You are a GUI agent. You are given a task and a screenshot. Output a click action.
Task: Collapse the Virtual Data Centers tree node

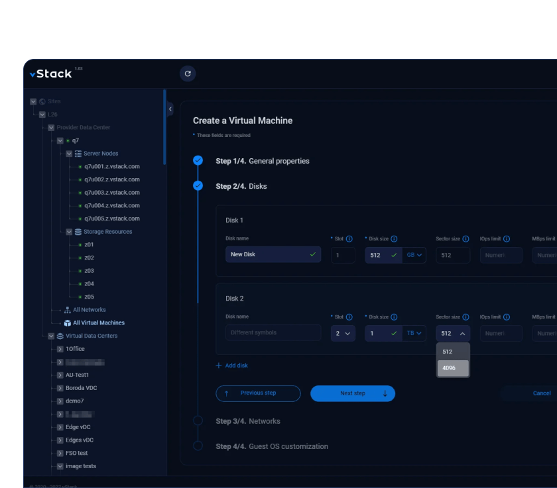point(51,336)
